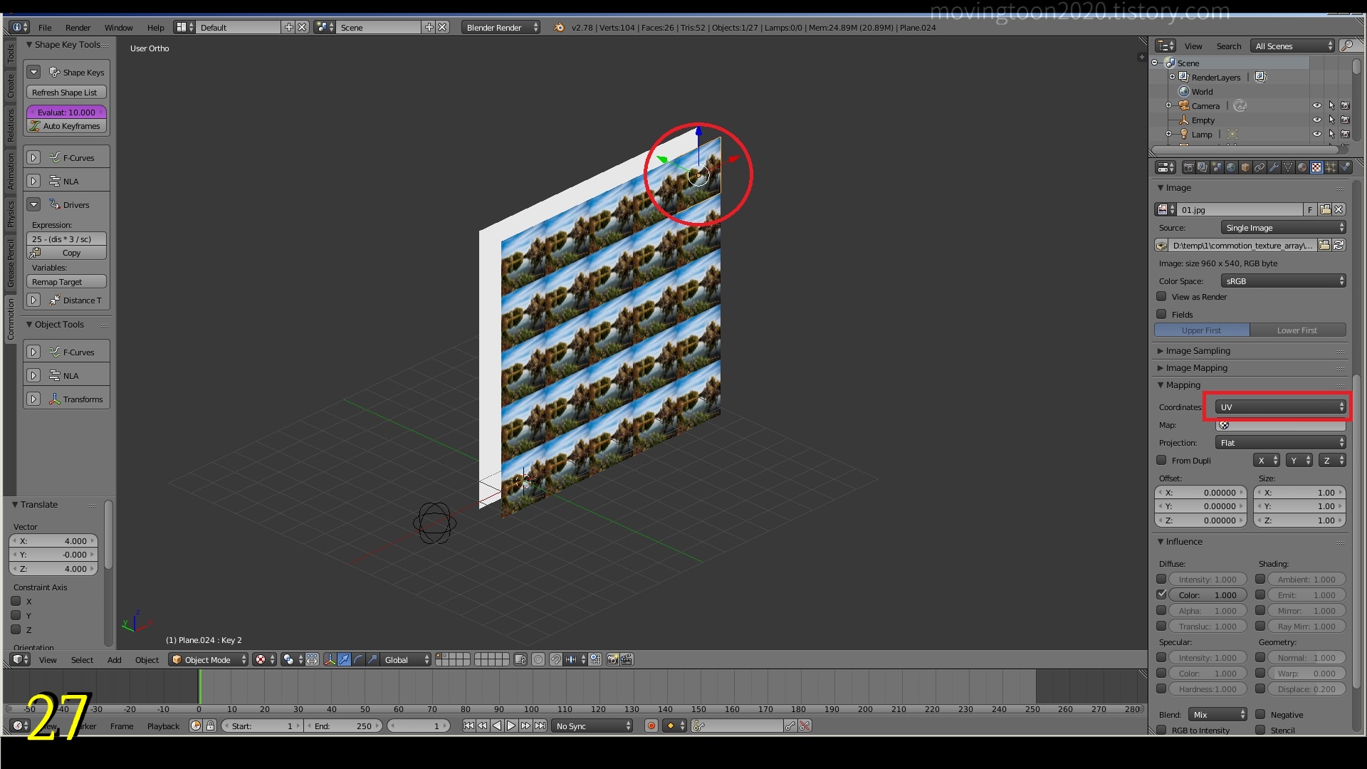
Task: Open the Add menu in 3D view header
Action: tap(114, 659)
